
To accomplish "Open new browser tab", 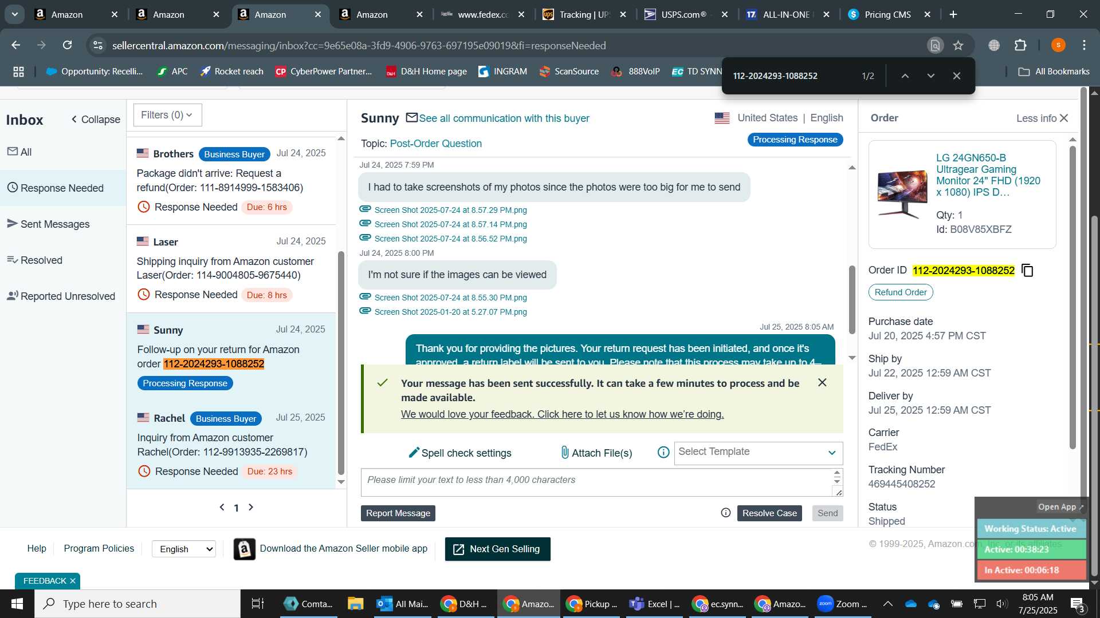I will click(x=953, y=14).
